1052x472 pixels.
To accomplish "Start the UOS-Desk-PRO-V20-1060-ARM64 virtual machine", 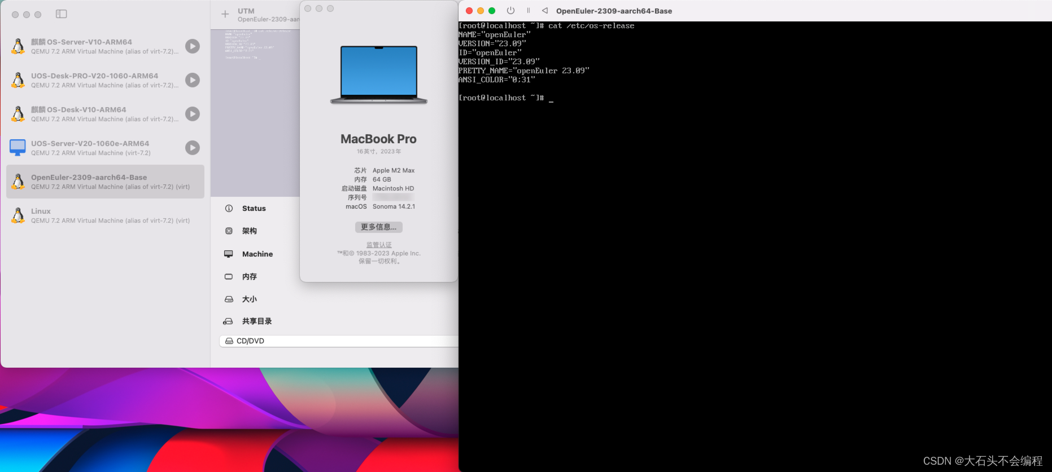I will [x=193, y=80].
